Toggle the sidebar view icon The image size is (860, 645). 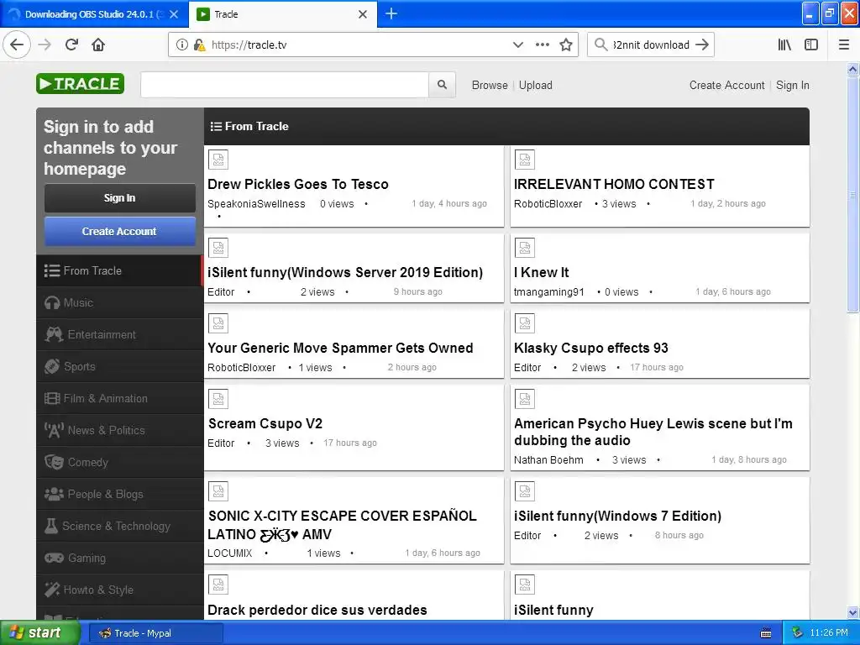(811, 45)
